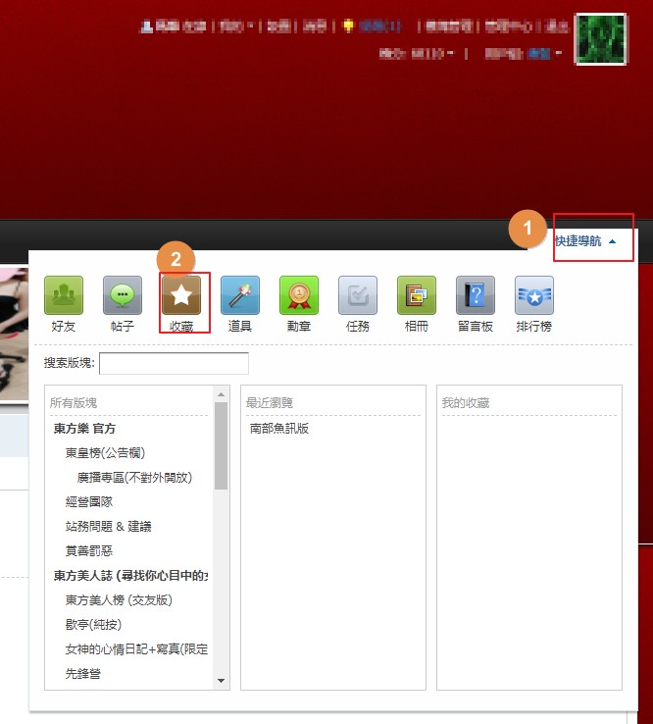Open the 站務問題 & 建議 board
The width and height of the screenshot is (653, 724).
109,527
